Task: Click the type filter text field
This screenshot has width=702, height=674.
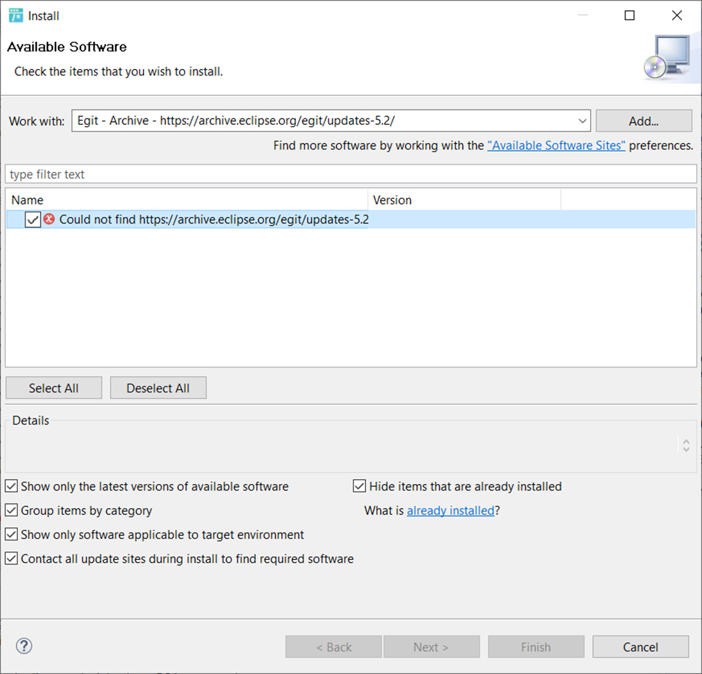Action: pyautogui.click(x=351, y=174)
